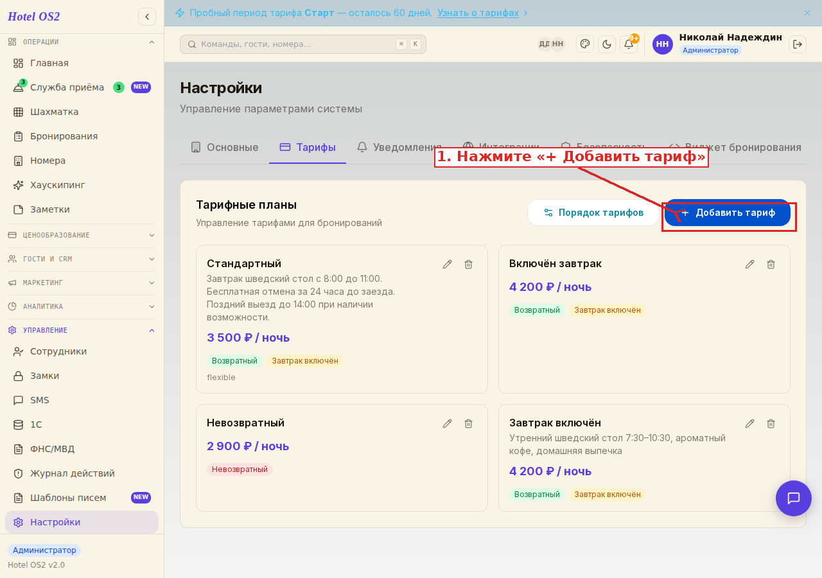Follow the Узнать о тарифах link
This screenshot has height=578, width=822.
point(478,13)
